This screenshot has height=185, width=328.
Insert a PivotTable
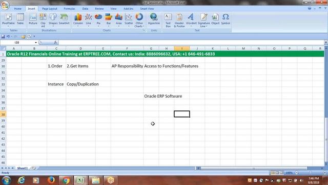click(8, 20)
